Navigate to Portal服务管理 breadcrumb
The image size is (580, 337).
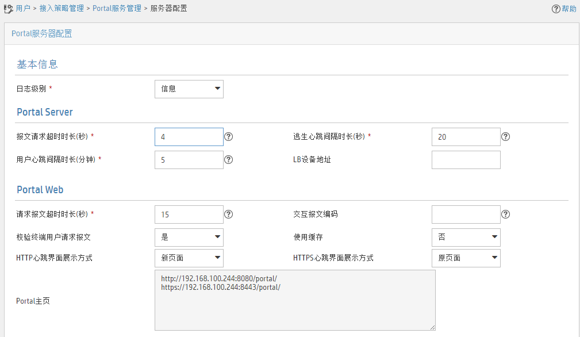(x=117, y=8)
